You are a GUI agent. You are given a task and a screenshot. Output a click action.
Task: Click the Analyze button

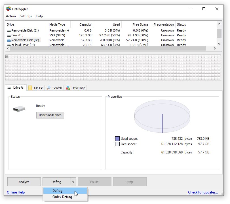pyautogui.click(x=24, y=182)
